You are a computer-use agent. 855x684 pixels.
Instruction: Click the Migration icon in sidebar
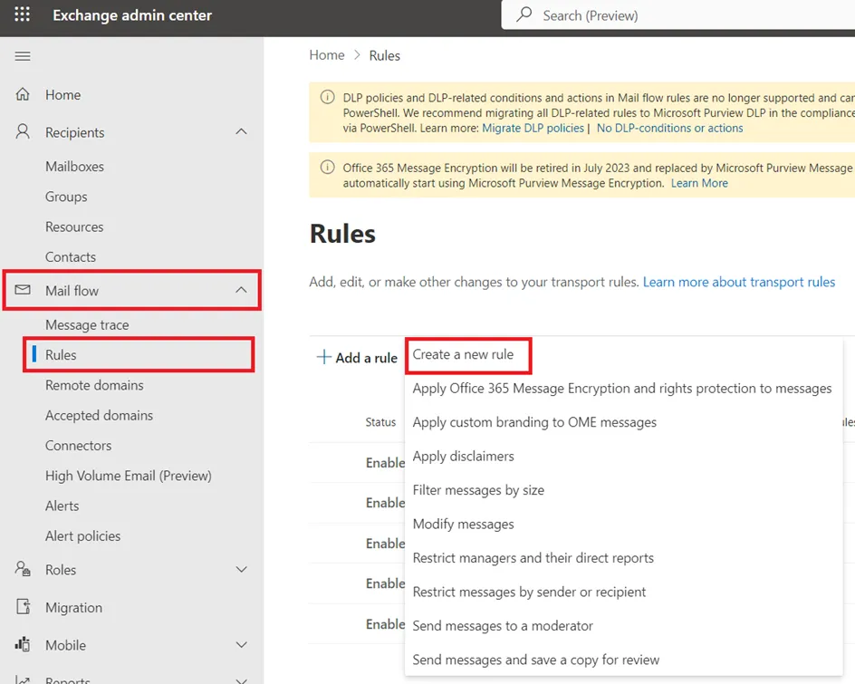23,608
